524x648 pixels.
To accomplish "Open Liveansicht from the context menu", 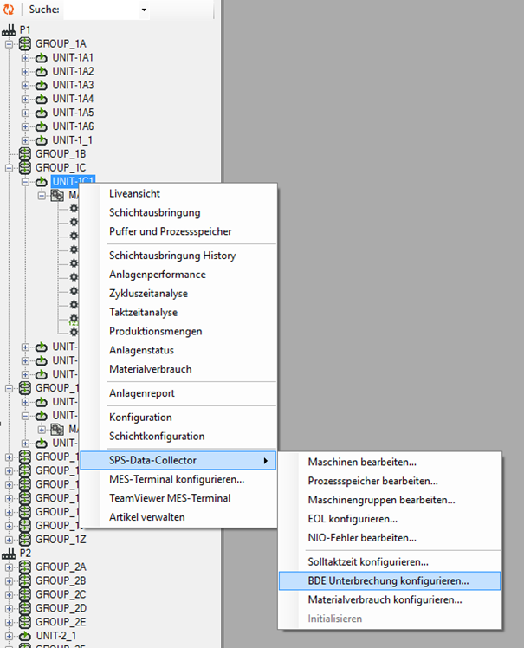I will coord(134,193).
